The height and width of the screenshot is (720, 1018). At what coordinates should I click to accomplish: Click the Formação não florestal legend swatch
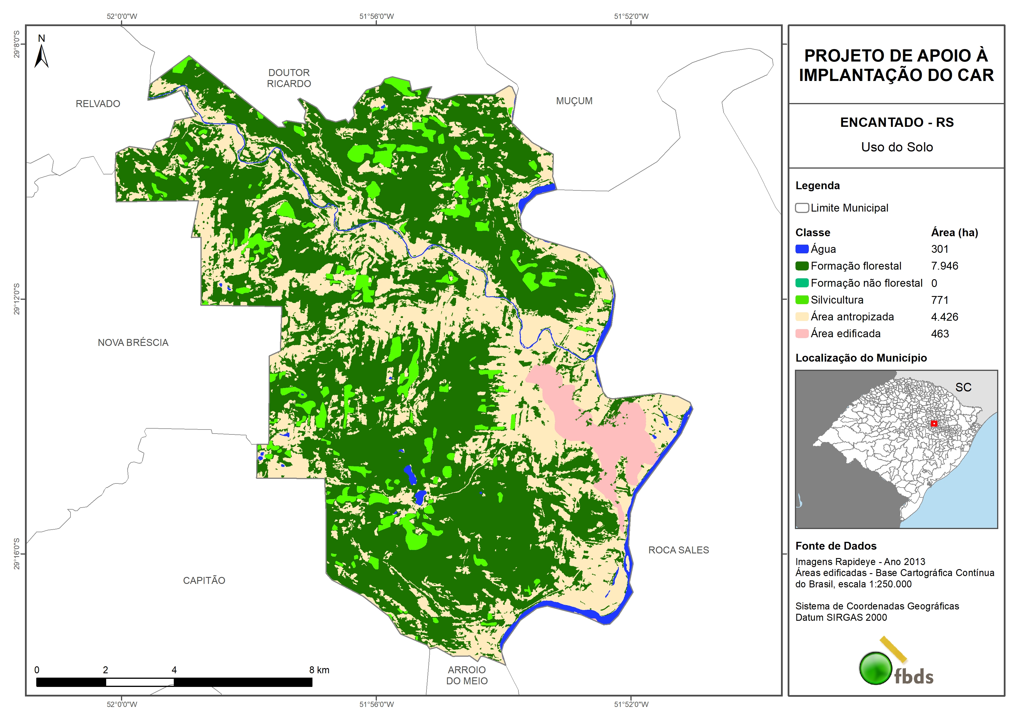point(802,283)
